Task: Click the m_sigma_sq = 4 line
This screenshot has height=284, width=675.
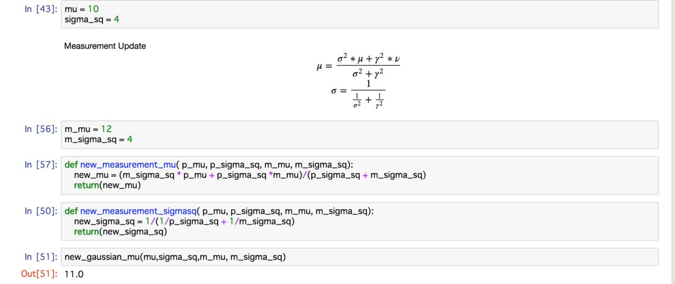Action: 98,140
